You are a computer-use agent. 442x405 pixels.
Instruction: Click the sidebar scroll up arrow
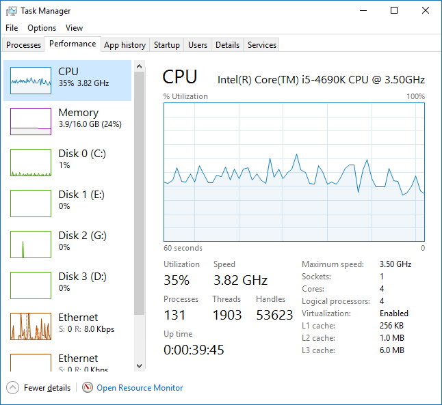[140, 66]
